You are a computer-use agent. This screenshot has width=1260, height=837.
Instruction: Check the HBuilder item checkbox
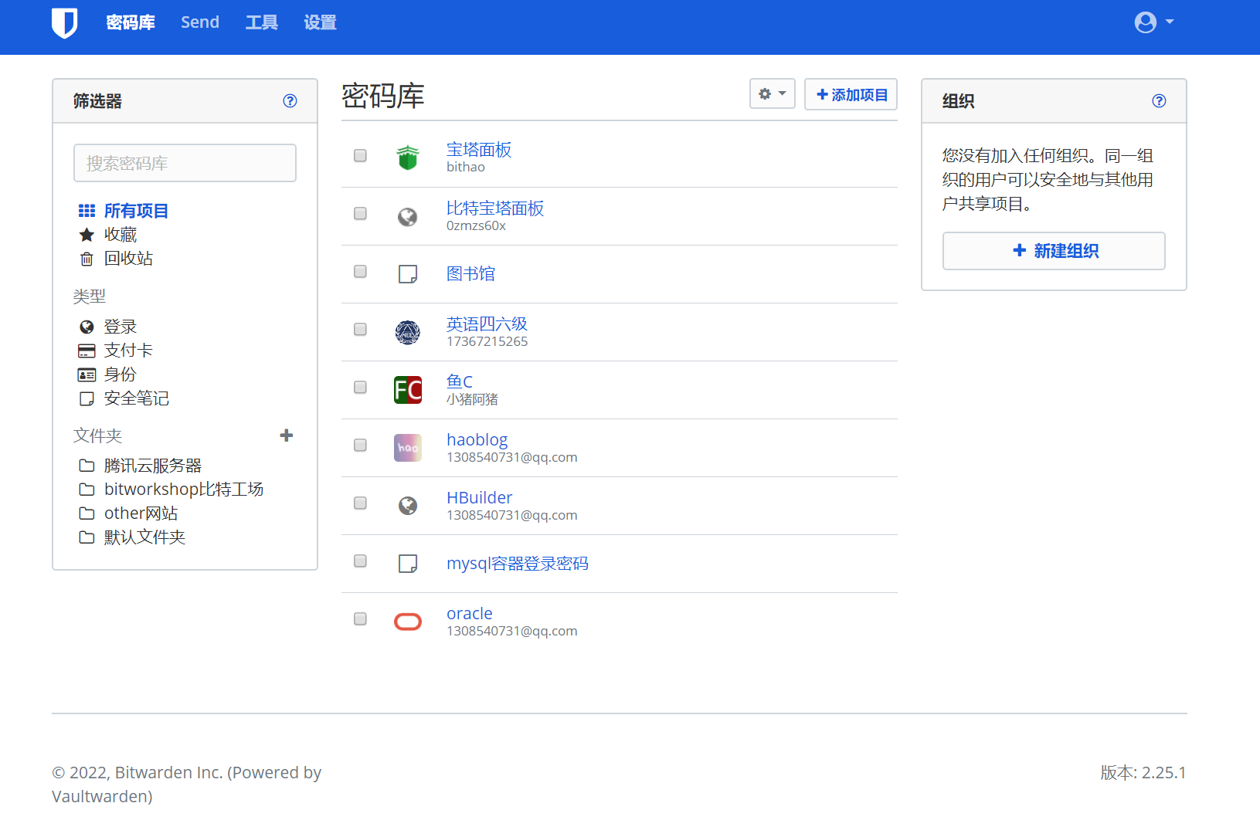click(360, 503)
